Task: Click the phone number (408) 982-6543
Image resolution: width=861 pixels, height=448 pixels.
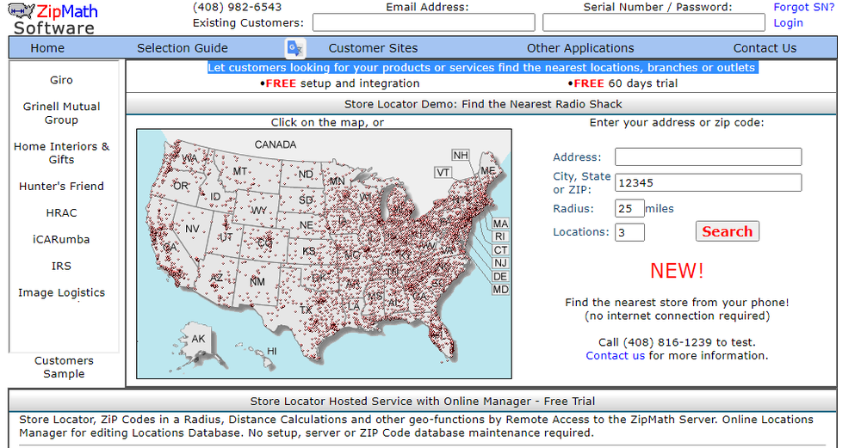Action: pos(238,7)
